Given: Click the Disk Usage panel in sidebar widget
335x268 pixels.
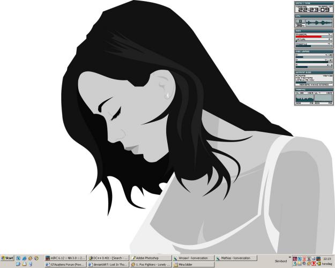Looking at the screenshot, I should coord(314,59).
